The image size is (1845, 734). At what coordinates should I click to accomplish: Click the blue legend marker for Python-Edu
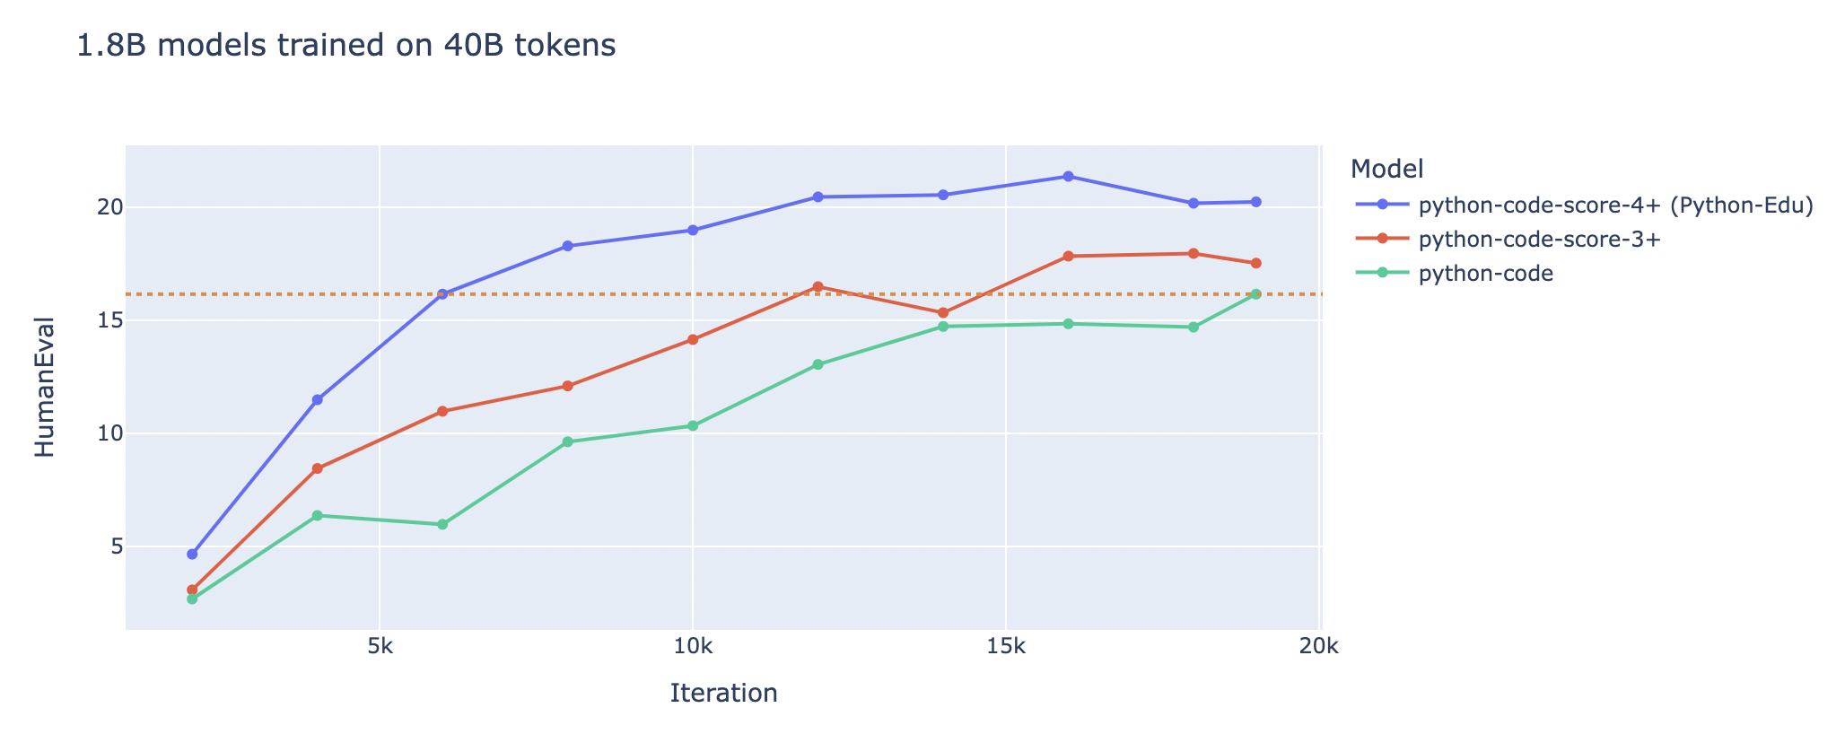(1382, 205)
